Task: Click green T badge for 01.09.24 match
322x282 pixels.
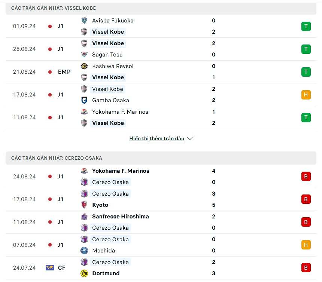Action: [306, 26]
